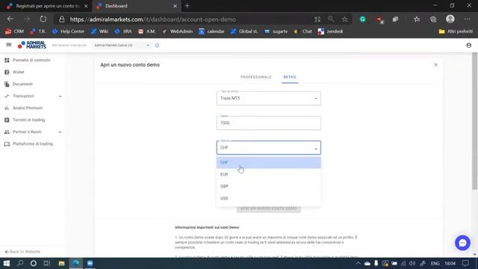Open the Windows Start menu
Screen dimensions: 478x269
click(x=7, y=263)
